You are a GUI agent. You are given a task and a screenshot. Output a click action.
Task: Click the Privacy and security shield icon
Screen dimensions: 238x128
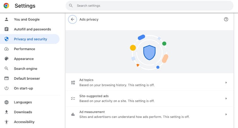pyautogui.click(x=7, y=39)
